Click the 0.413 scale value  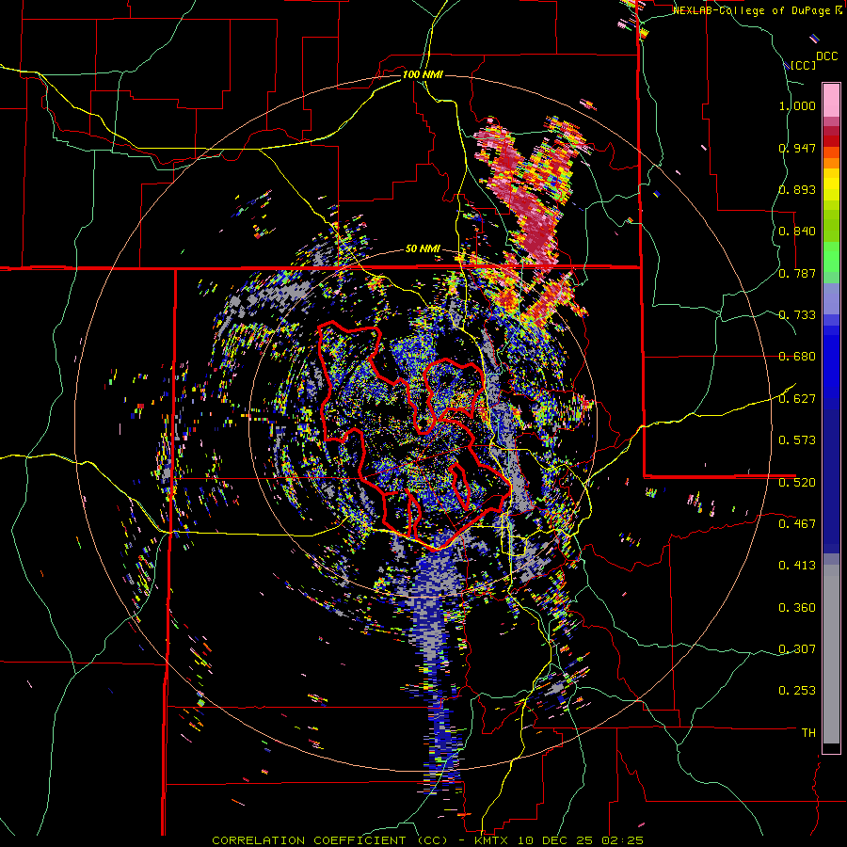(797, 566)
